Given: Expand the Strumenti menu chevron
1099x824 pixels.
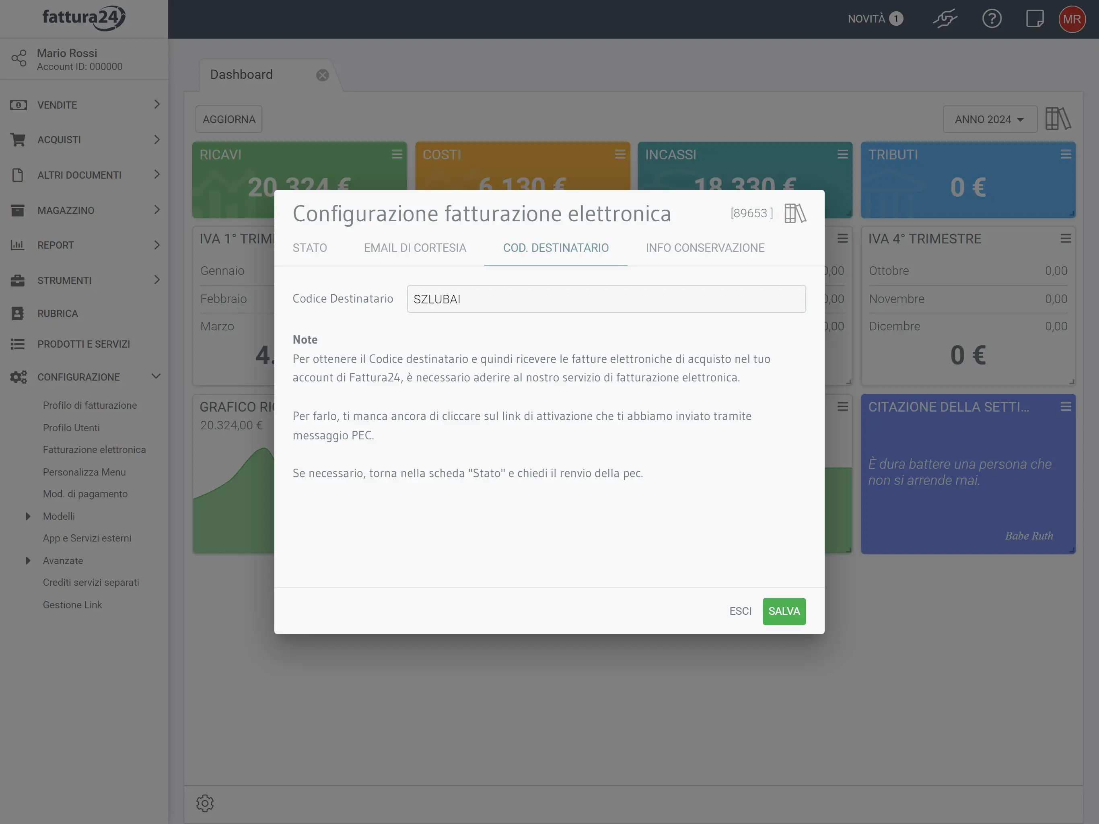Looking at the screenshot, I should [x=157, y=280].
